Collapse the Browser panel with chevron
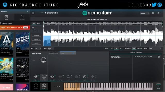The height and width of the screenshot is (92, 165). click(x=27, y=12)
